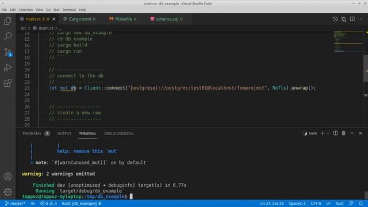Click the feedback icon in status bar
The image size is (368, 207).
click(351, 204)
